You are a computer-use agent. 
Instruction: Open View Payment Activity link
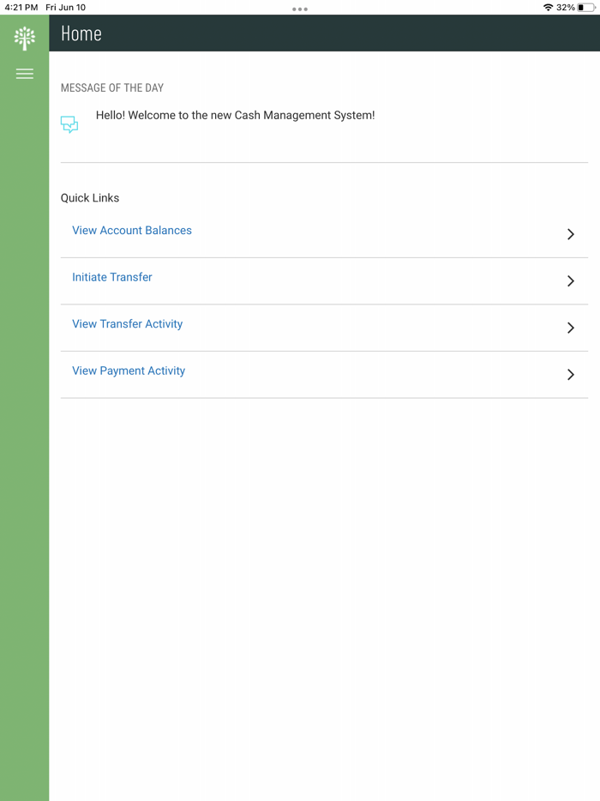129,370
